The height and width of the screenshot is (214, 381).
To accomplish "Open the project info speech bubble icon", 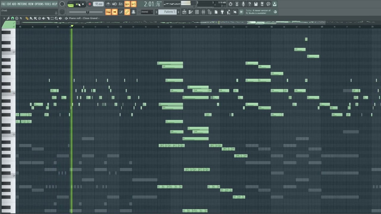I will [268, 4].
